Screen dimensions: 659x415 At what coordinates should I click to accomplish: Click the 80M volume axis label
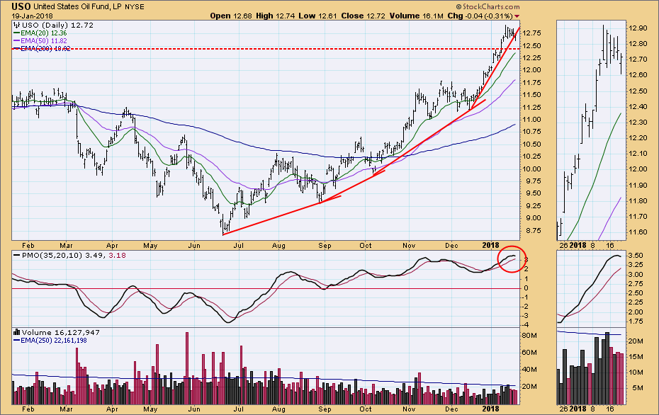529,336
